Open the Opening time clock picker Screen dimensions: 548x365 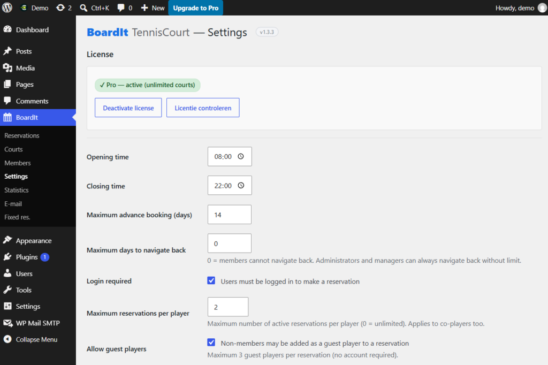point(241,156)
